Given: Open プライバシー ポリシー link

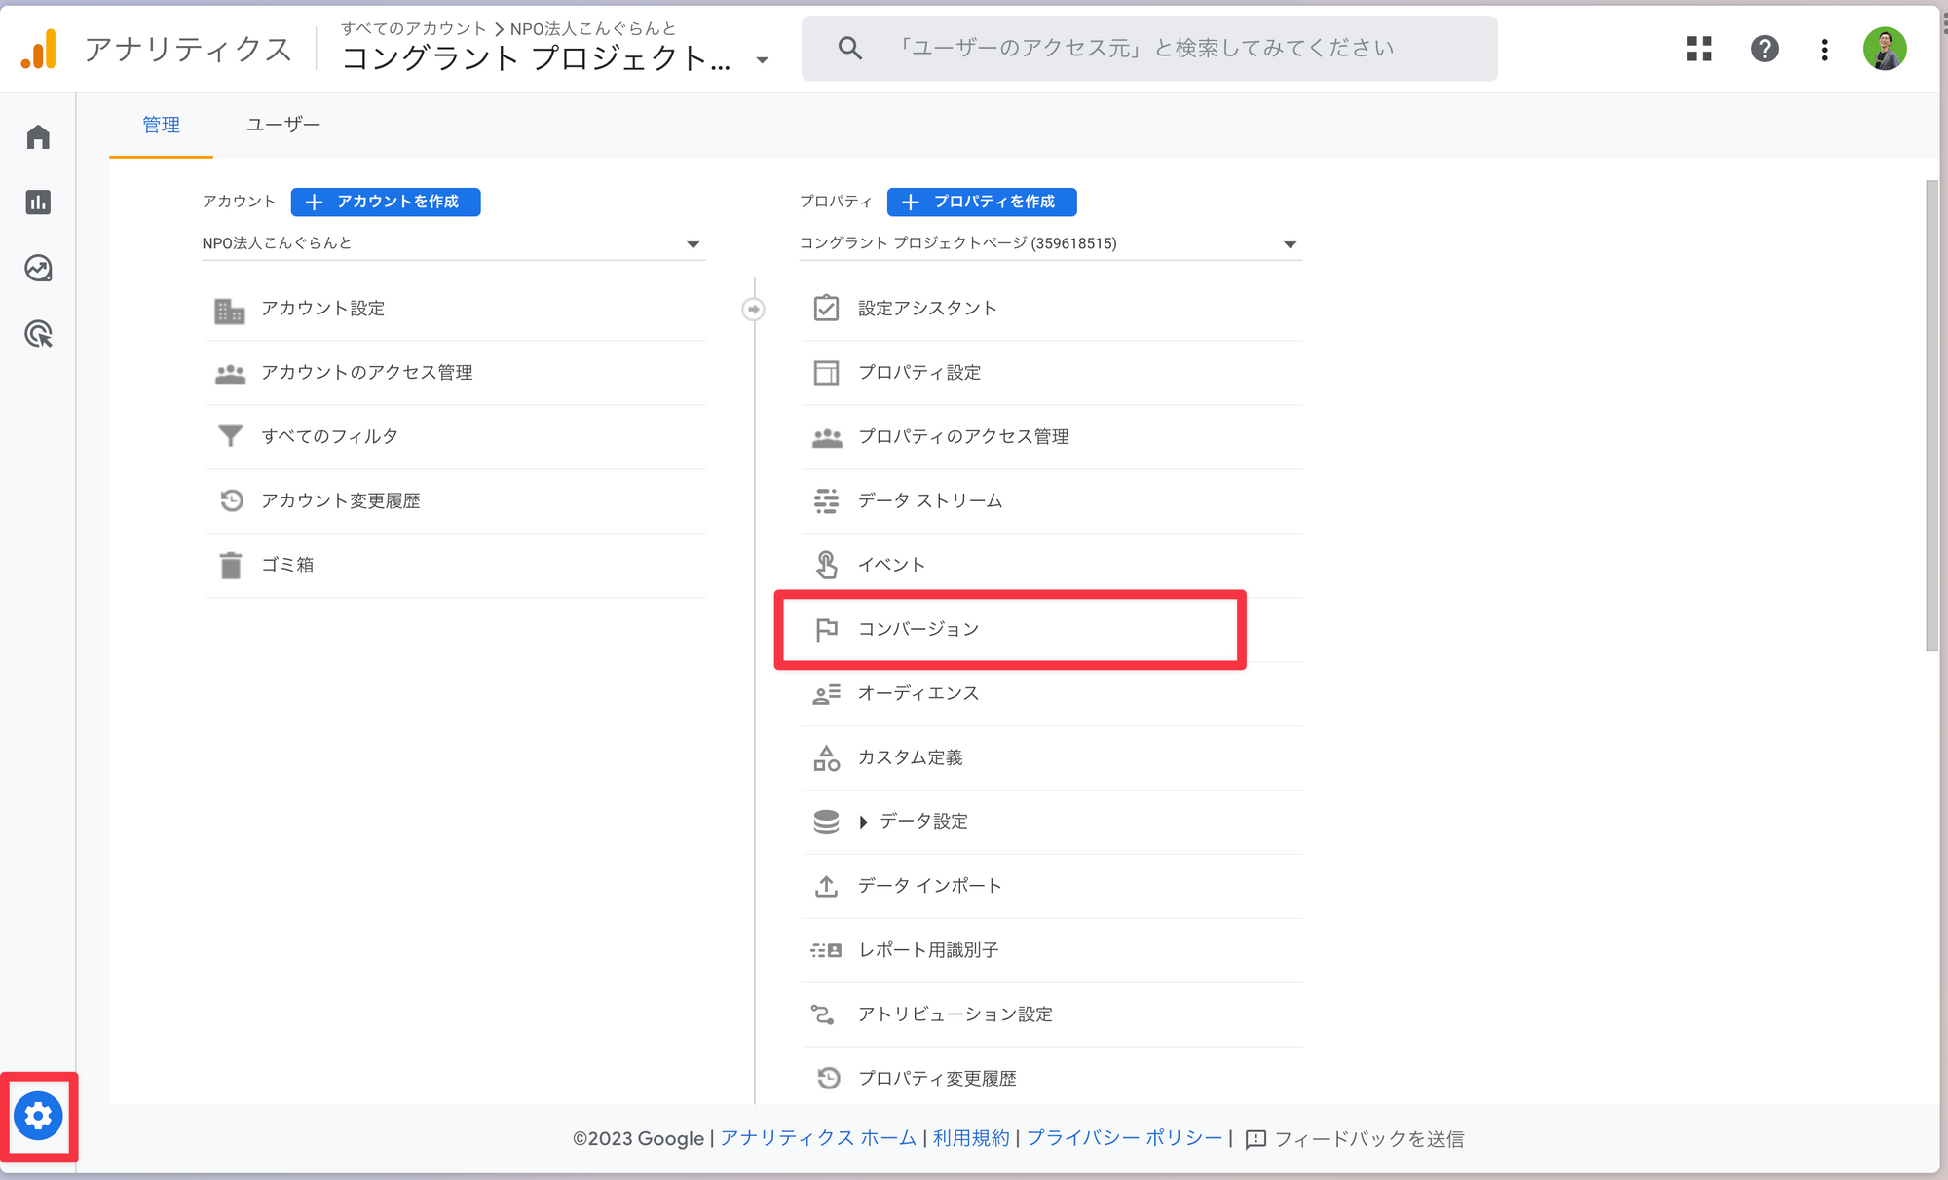Looking at the screenshot, I should [1125, 1138].
